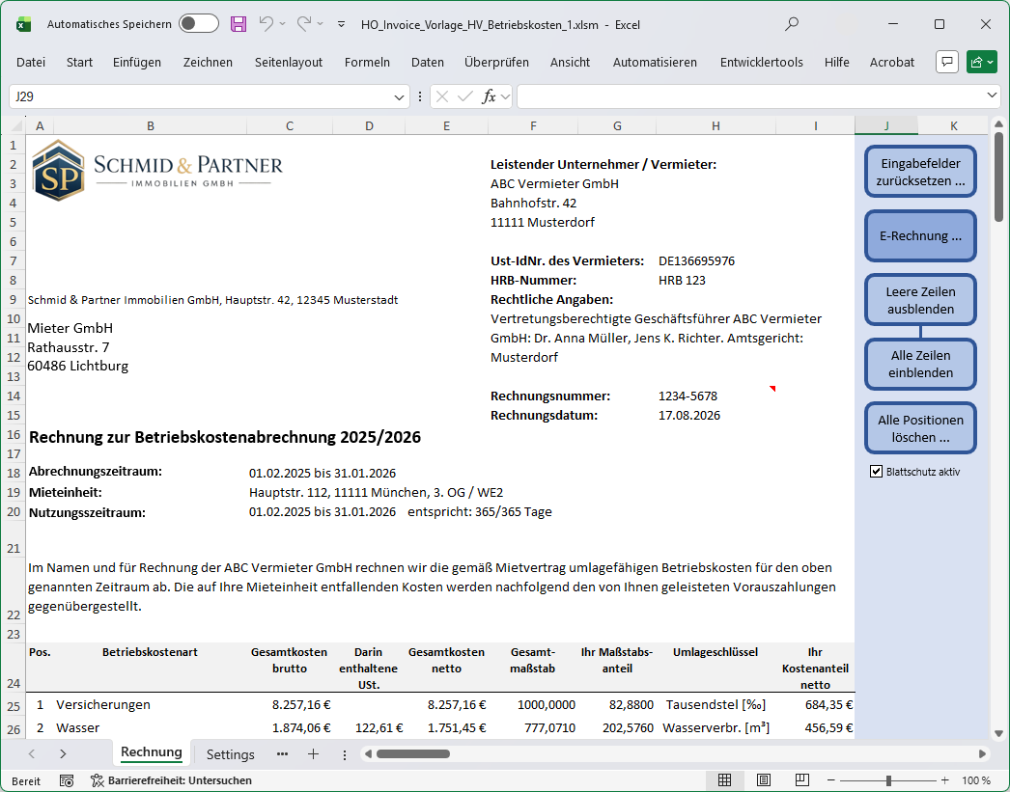Open the Acrobat ribbon tab
Image resolution: width=1010 pixels, height=792 pixels.
(x=891, y=63)
